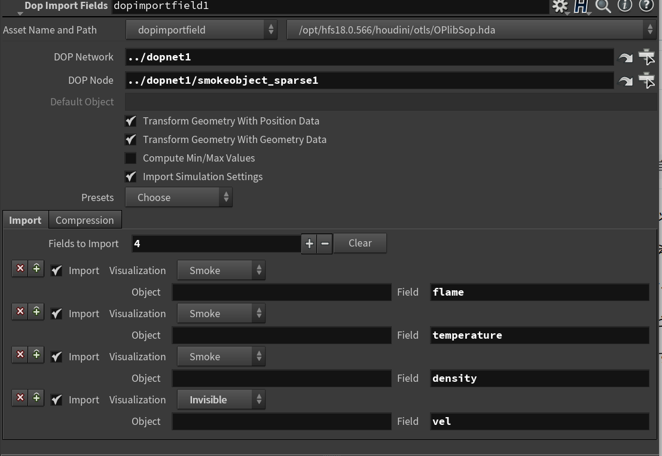The height and width of the screenshot is (456, 662).
Task: Insert entry before vel field with plus
Action: [36, 398]
